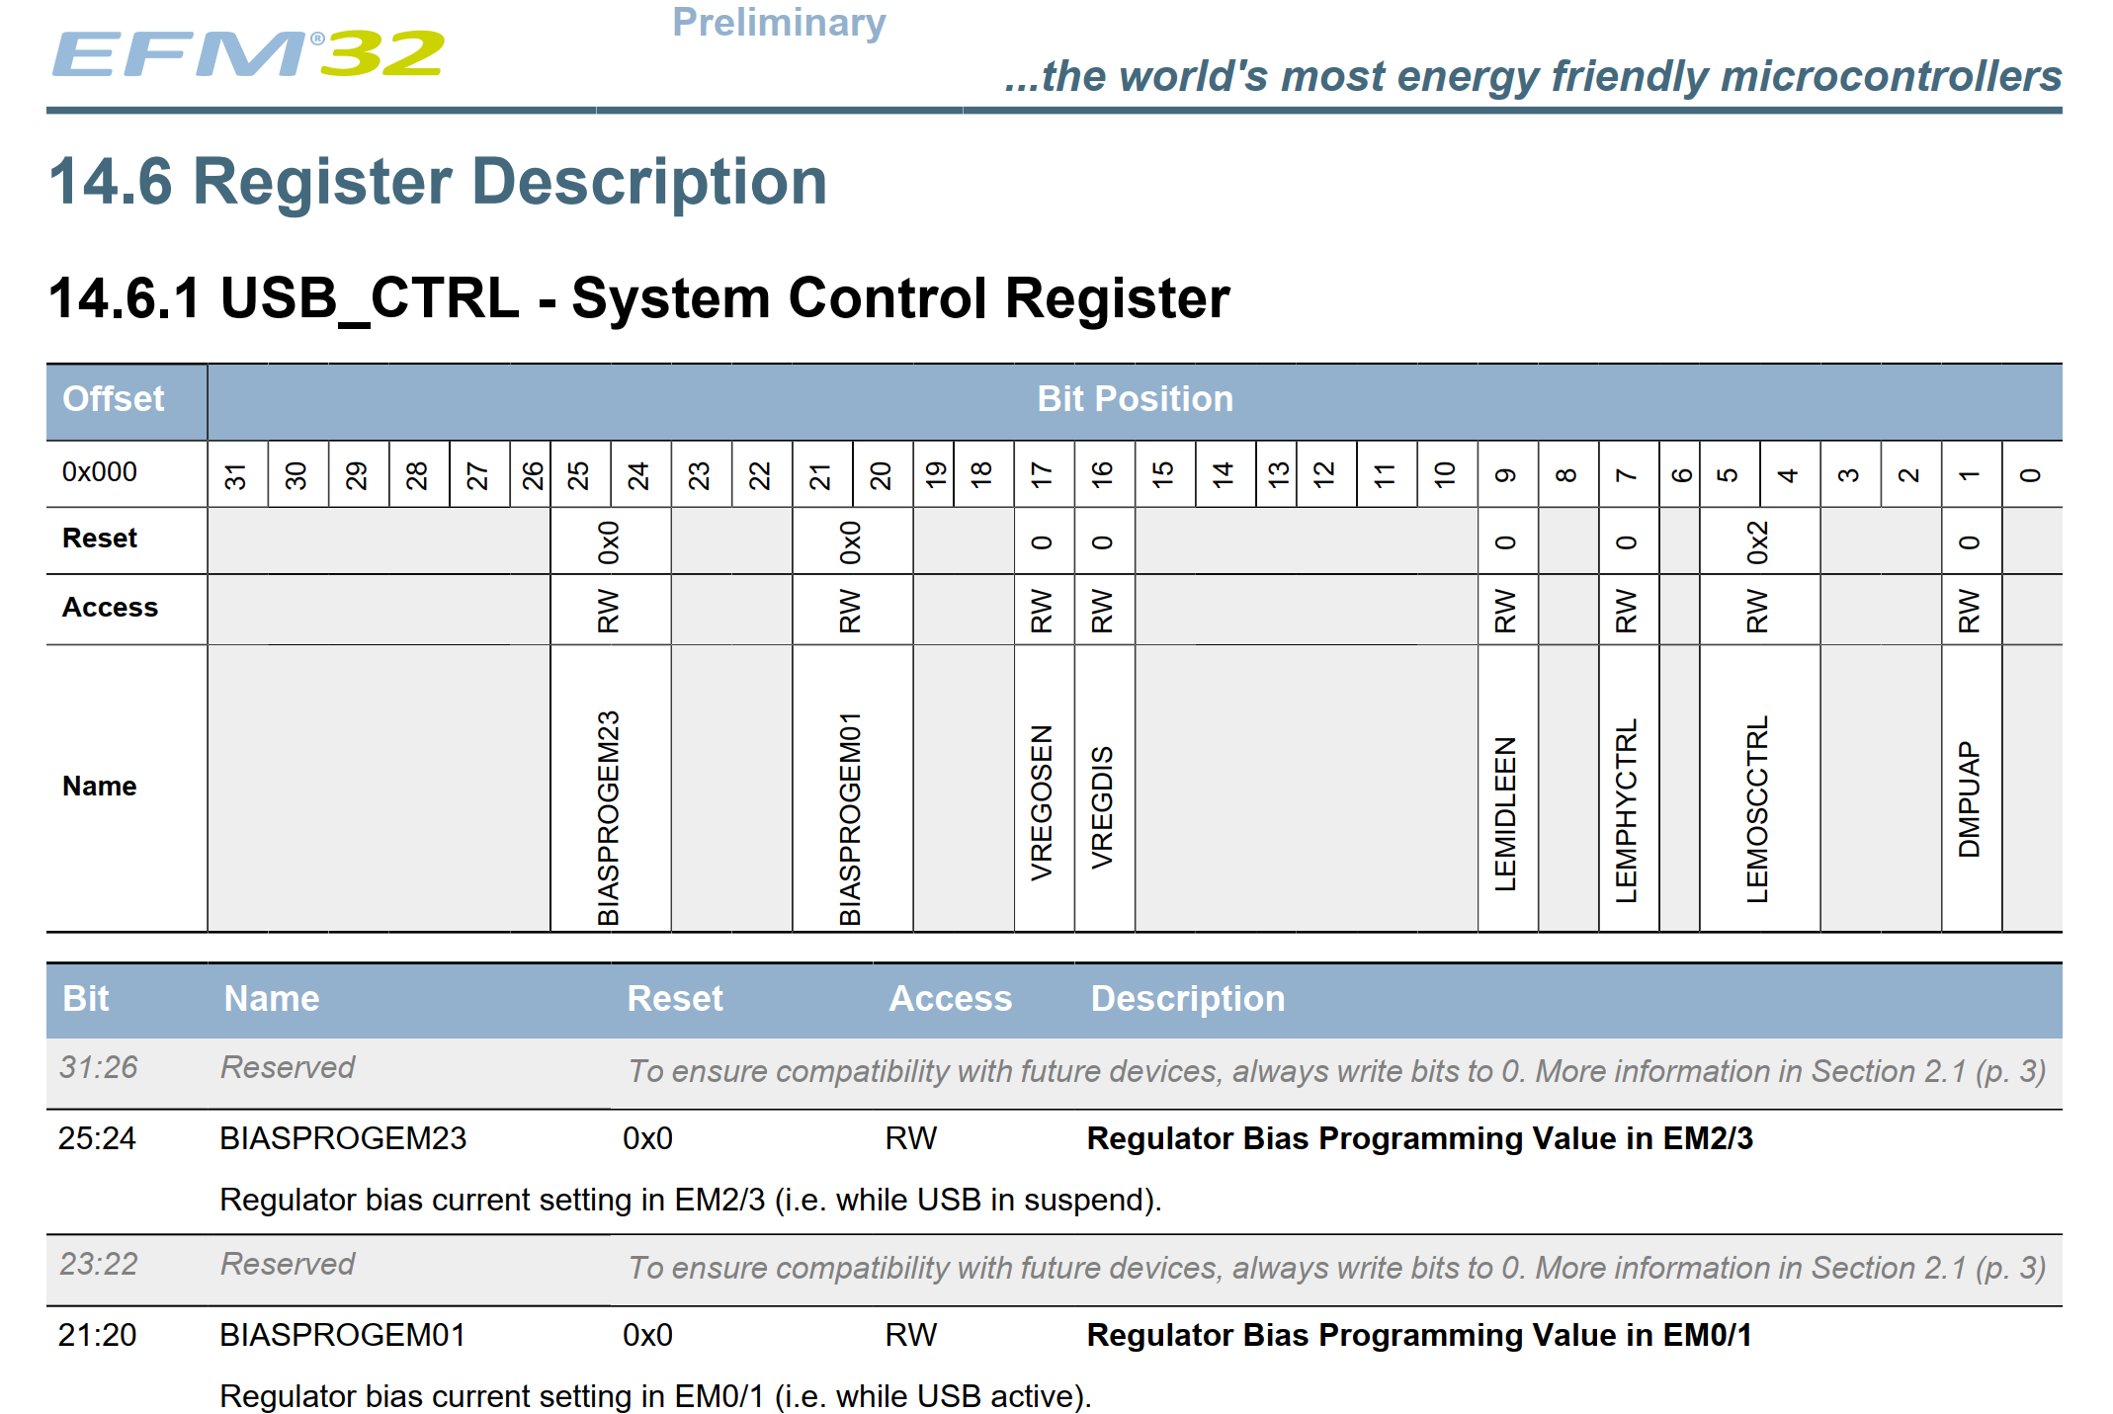The width and height of the screenshot is (2113, 1414).
Task: Click the BIASPROGEM01 field in bit diagram
Action: [851, 816]
